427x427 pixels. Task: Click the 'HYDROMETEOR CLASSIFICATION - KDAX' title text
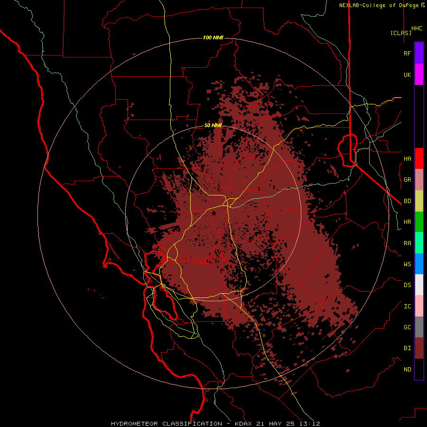(x=181, y=424)
